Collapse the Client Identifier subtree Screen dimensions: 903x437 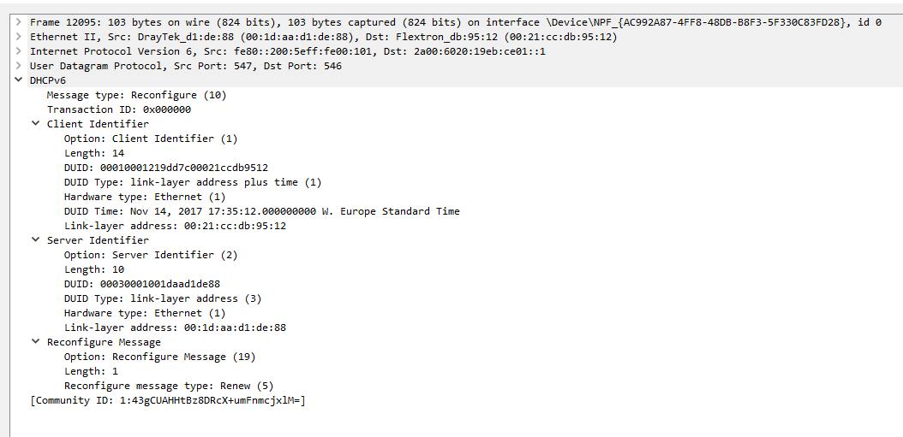36,124
